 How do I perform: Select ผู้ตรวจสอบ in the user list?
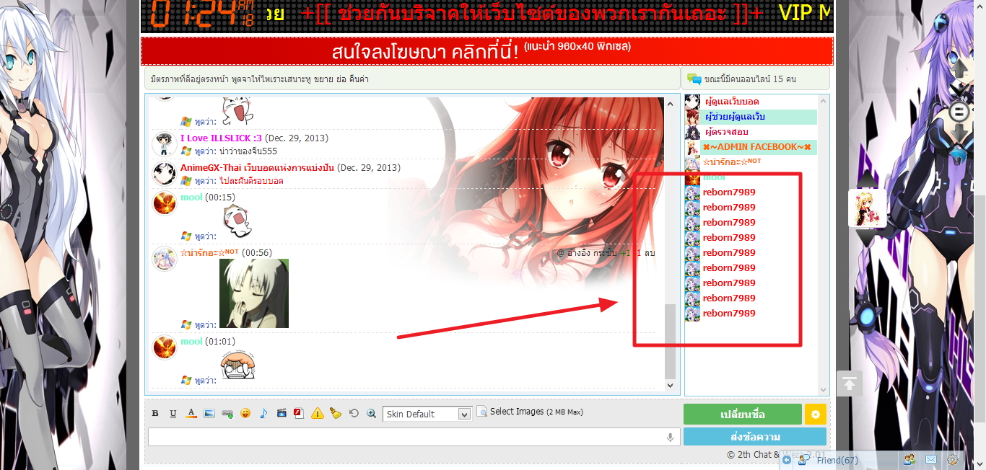tap(726, 132)
